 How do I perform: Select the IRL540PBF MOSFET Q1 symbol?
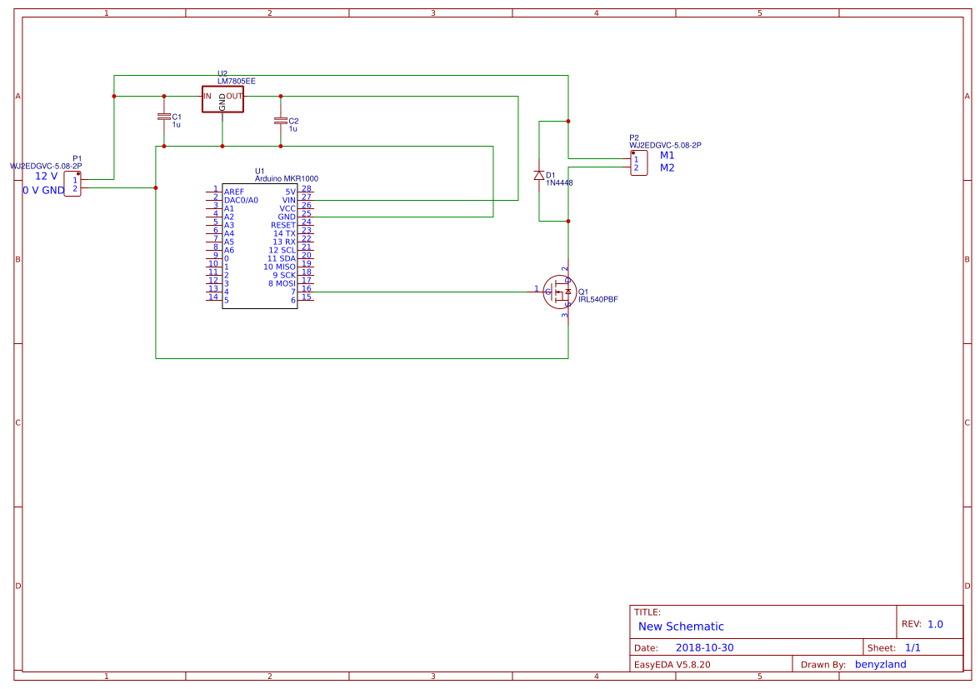coord(559,292)
